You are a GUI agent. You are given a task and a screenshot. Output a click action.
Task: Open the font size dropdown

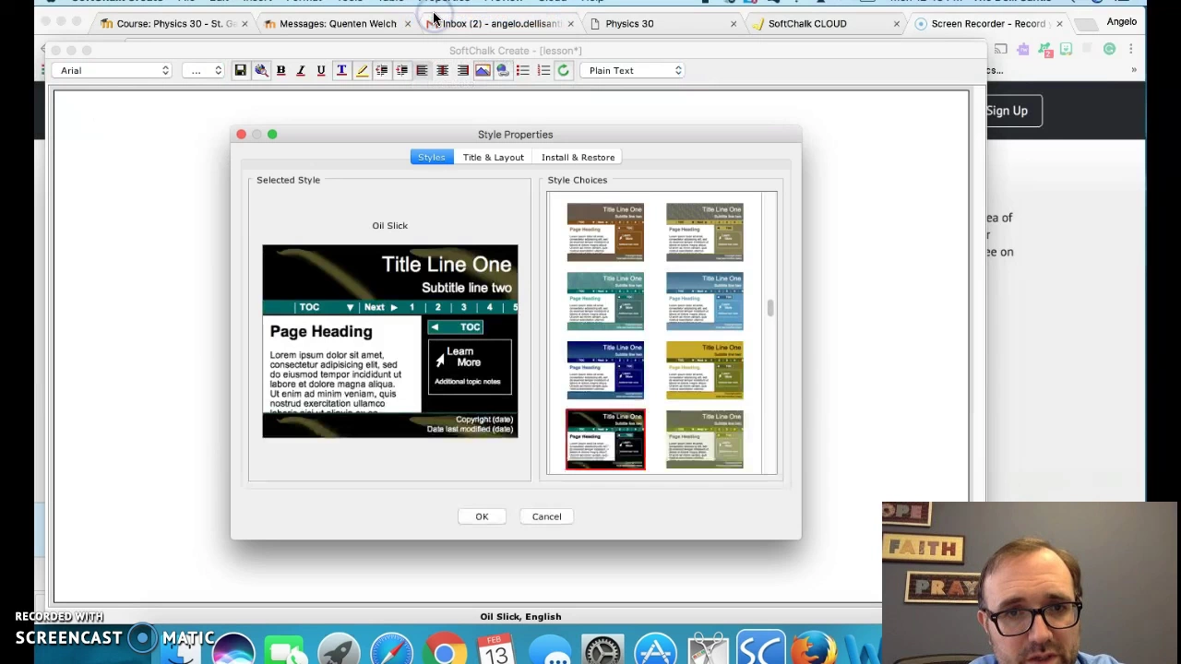pos(204,70)
